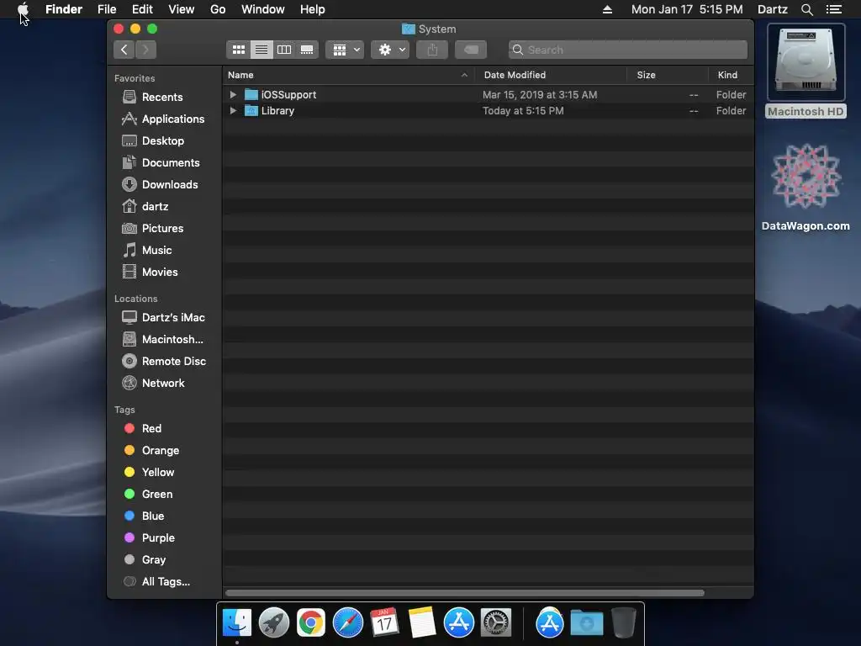Select Remote Disc in the sidebar
Image resolution: width=861 pixels, height=646 pixels.
[164, 362]
